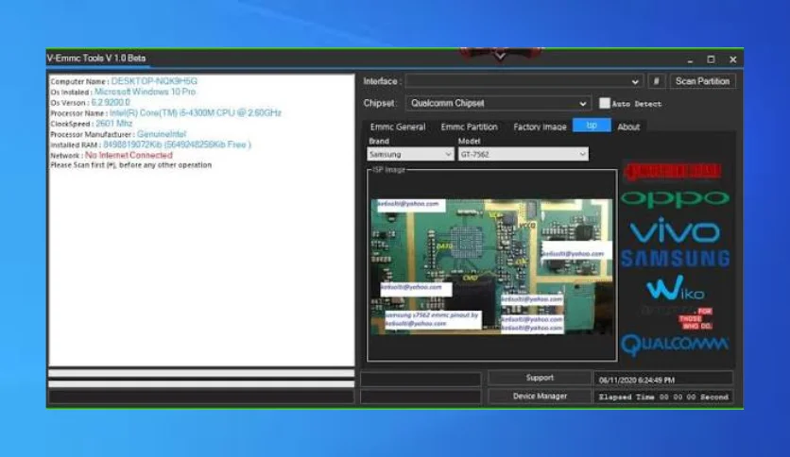Screen dimensions: 790x457
Task: Open the Qualcomm Chipset dropdown
Action: point(498,103)
